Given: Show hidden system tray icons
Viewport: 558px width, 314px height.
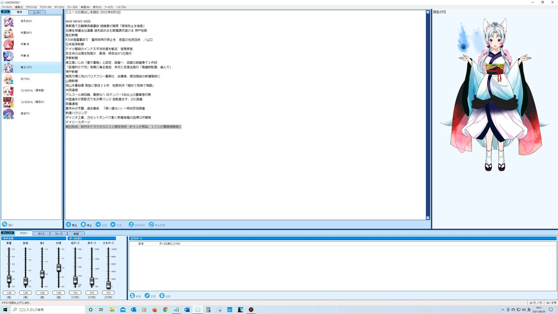Looking at the screenshot, I should point(502,310).
